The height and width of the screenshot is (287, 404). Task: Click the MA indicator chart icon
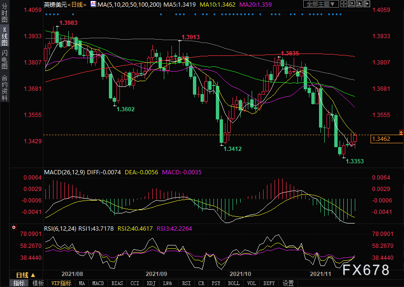pyautogui.click(x=93, y=4)
